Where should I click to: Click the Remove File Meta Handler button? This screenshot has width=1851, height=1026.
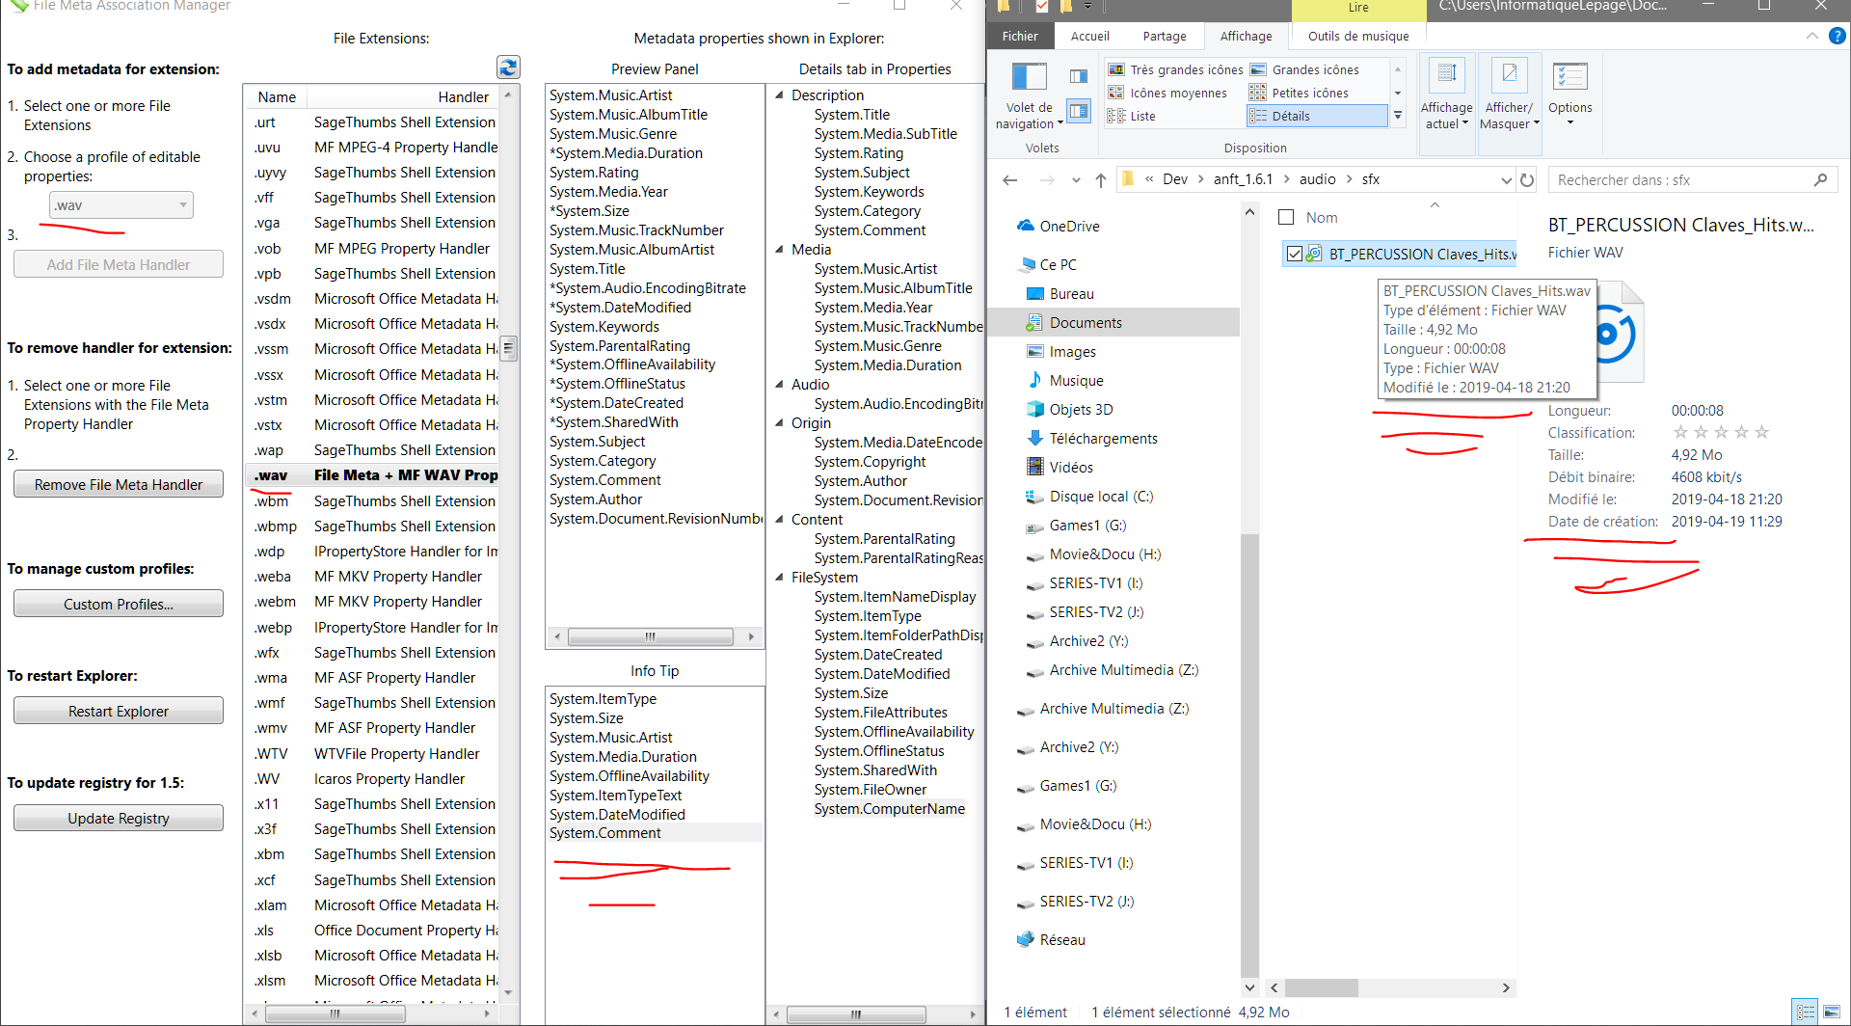[119, 483]
